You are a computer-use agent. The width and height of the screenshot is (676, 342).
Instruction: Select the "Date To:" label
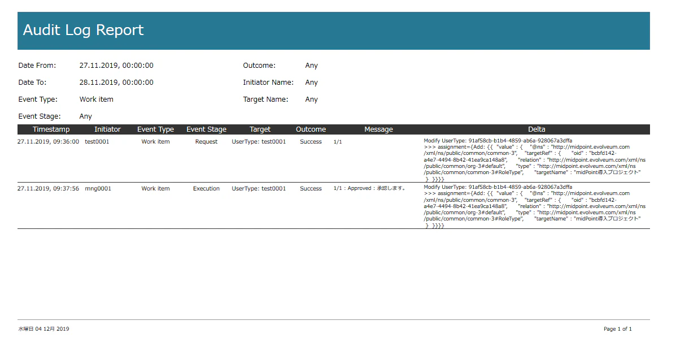[32, 83]
